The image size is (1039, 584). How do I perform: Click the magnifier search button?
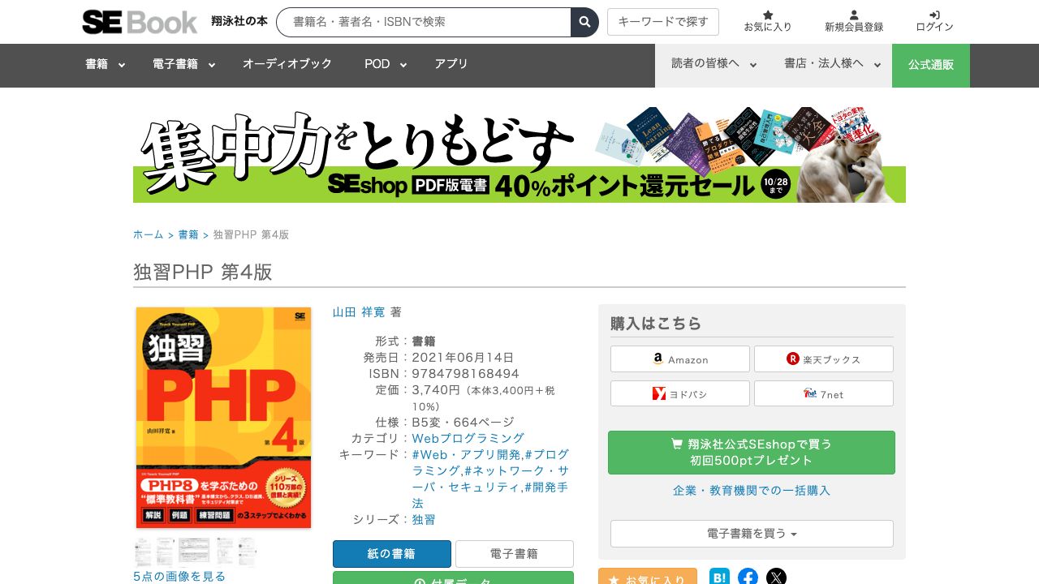point(584,22)
